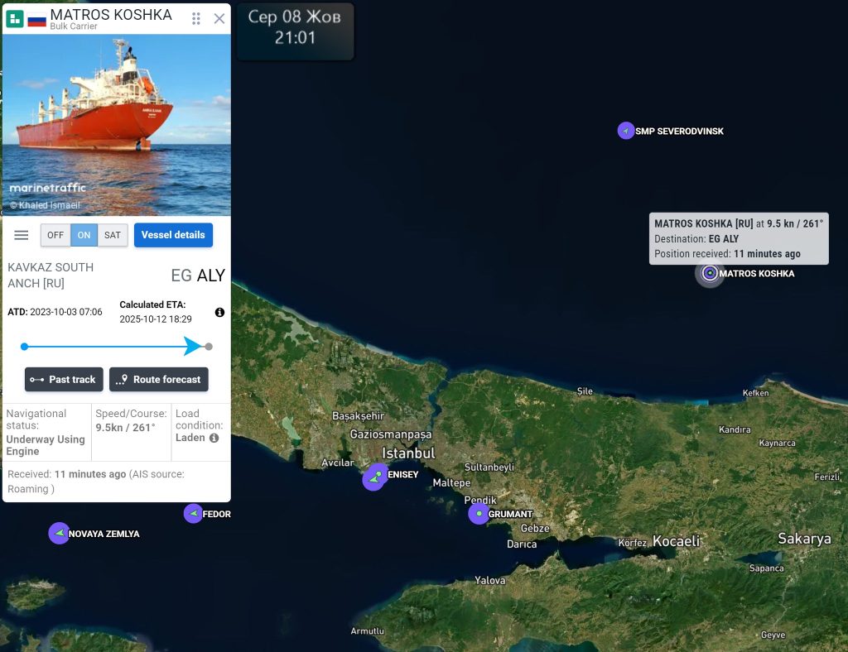The width and height of the screenshot is (848, 652).
Task: Click the SMP SEVERODVINSK vessel marker
Action: (626, 130)
